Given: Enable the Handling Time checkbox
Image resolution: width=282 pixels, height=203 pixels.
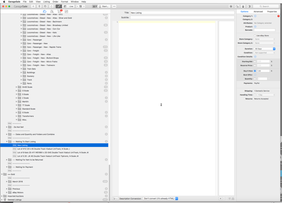Looking at the screenshot, I should tap(255, 95).
